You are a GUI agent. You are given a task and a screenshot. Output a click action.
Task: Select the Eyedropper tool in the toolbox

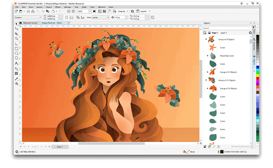click(x=16, y=79)
